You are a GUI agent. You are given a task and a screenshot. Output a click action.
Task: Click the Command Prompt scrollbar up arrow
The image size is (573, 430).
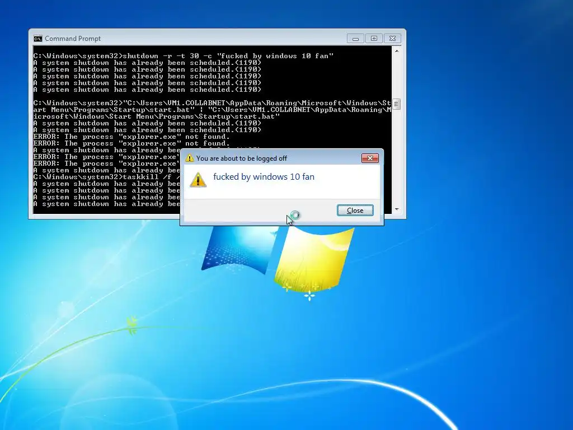coord(397,51)
